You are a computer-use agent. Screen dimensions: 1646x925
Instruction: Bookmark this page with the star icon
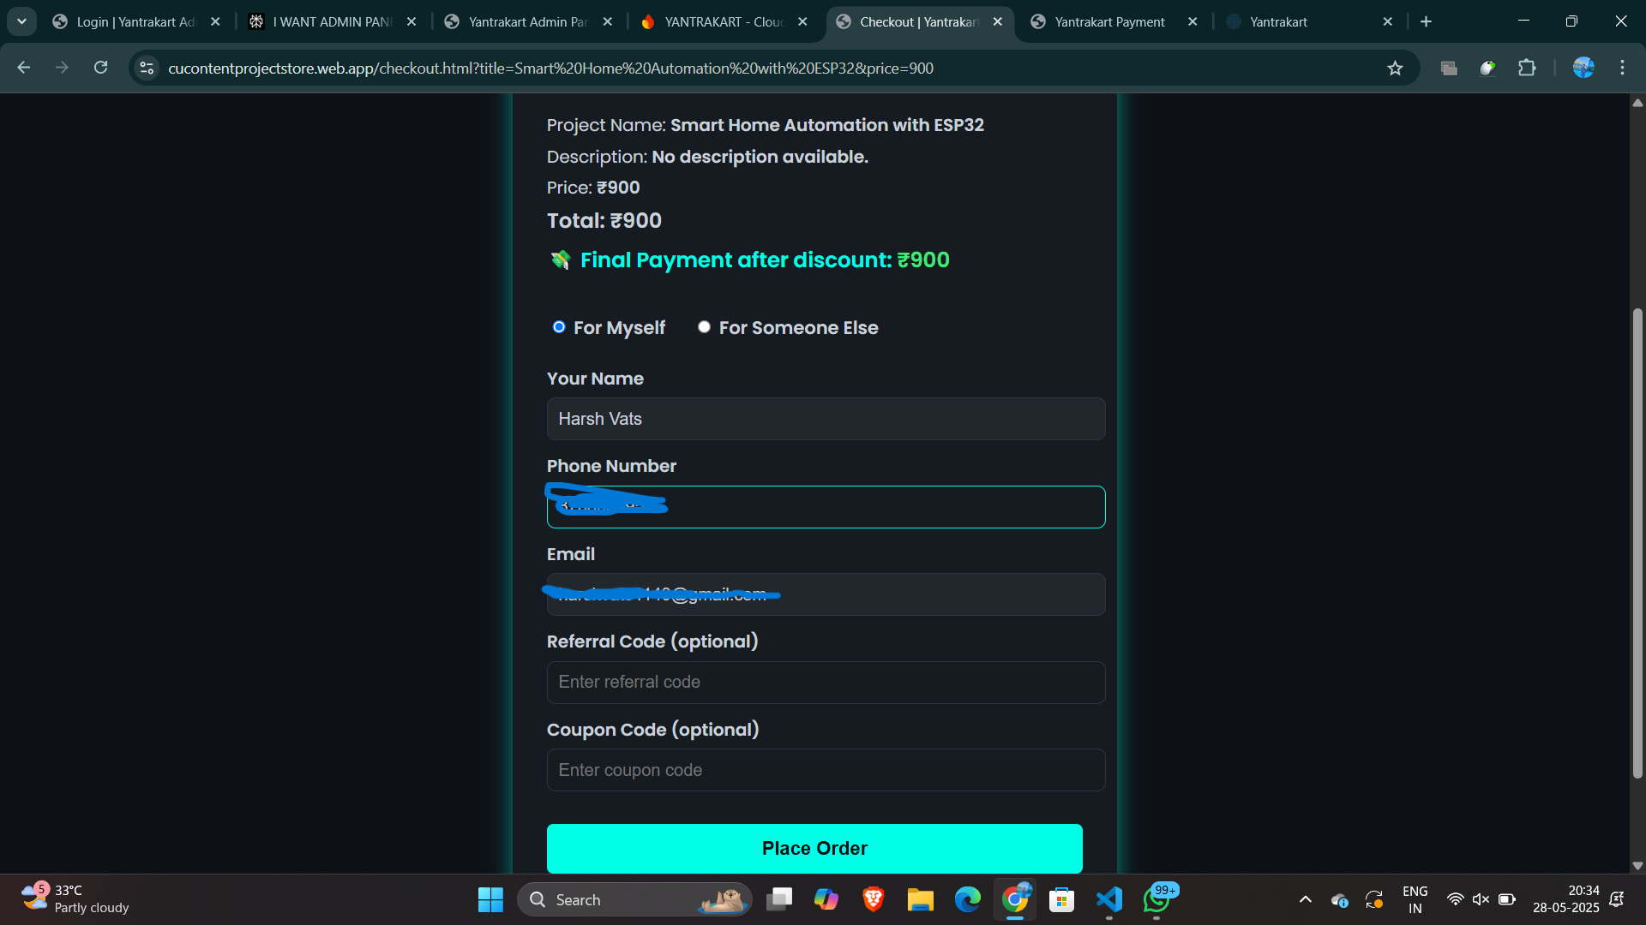[x=1395, y=69]
